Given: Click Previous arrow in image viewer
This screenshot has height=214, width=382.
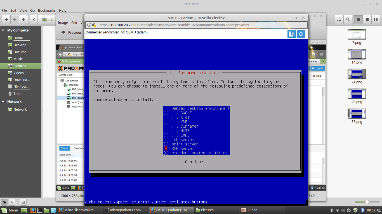Looking at the screenshot, I should coord(63,32).
